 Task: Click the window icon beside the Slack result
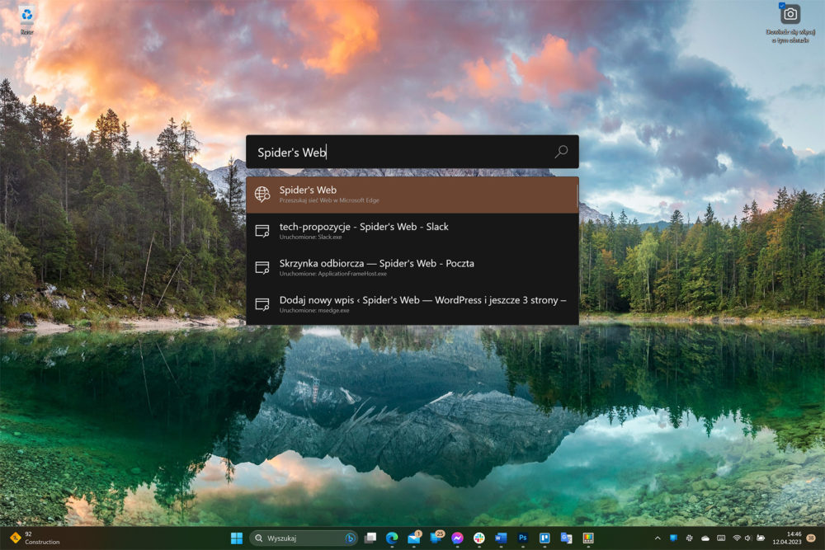[x=262, y=231]
